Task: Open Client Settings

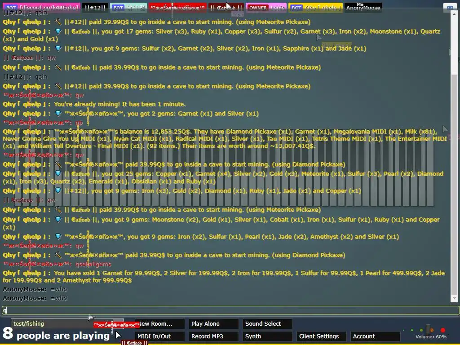Action: (322, 336)
